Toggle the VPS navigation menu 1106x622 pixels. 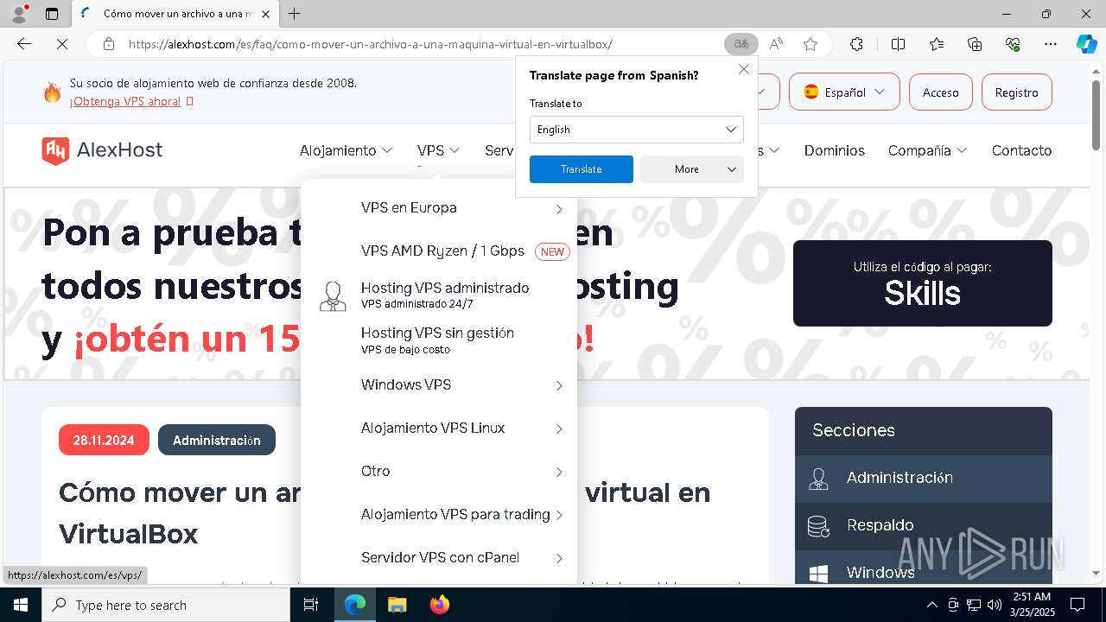click(x=438, y=150)
